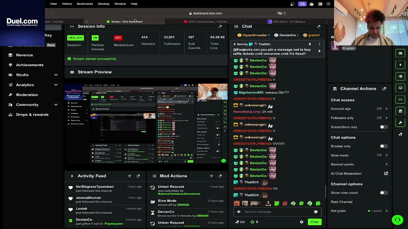408x229 pixels.
Task: Open Banned words list
Action: click(359, 164)
